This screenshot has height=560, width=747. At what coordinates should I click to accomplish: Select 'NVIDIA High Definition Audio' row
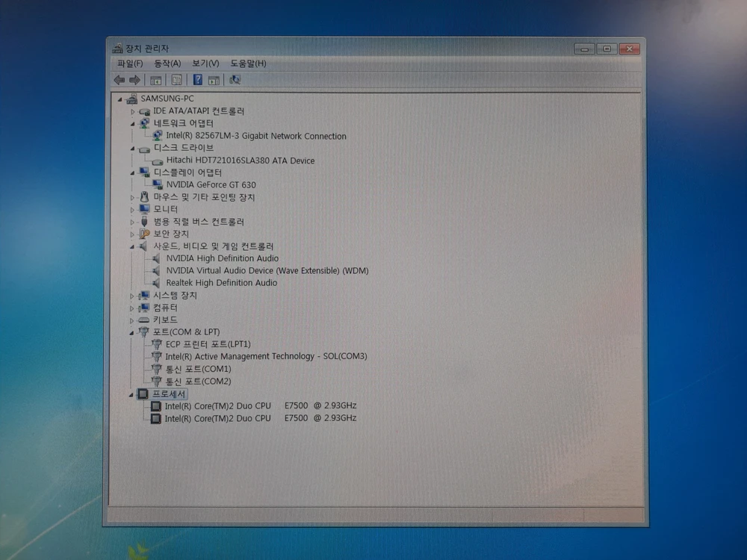[215, 258]
